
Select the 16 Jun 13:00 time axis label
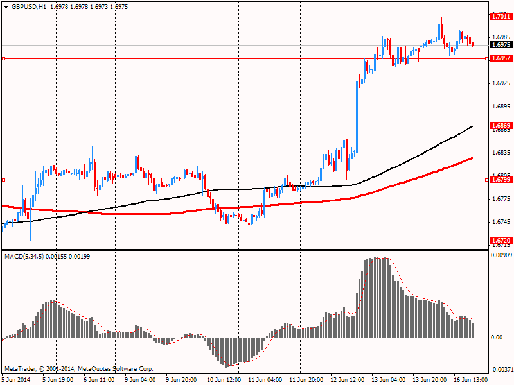pos(472,379)
